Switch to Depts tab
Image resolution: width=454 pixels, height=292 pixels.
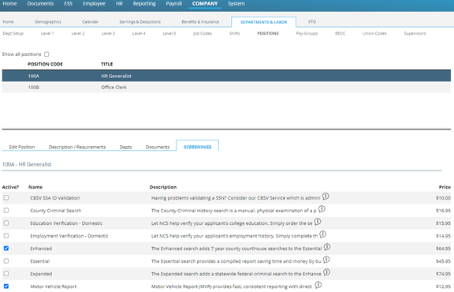pos(125,147)
